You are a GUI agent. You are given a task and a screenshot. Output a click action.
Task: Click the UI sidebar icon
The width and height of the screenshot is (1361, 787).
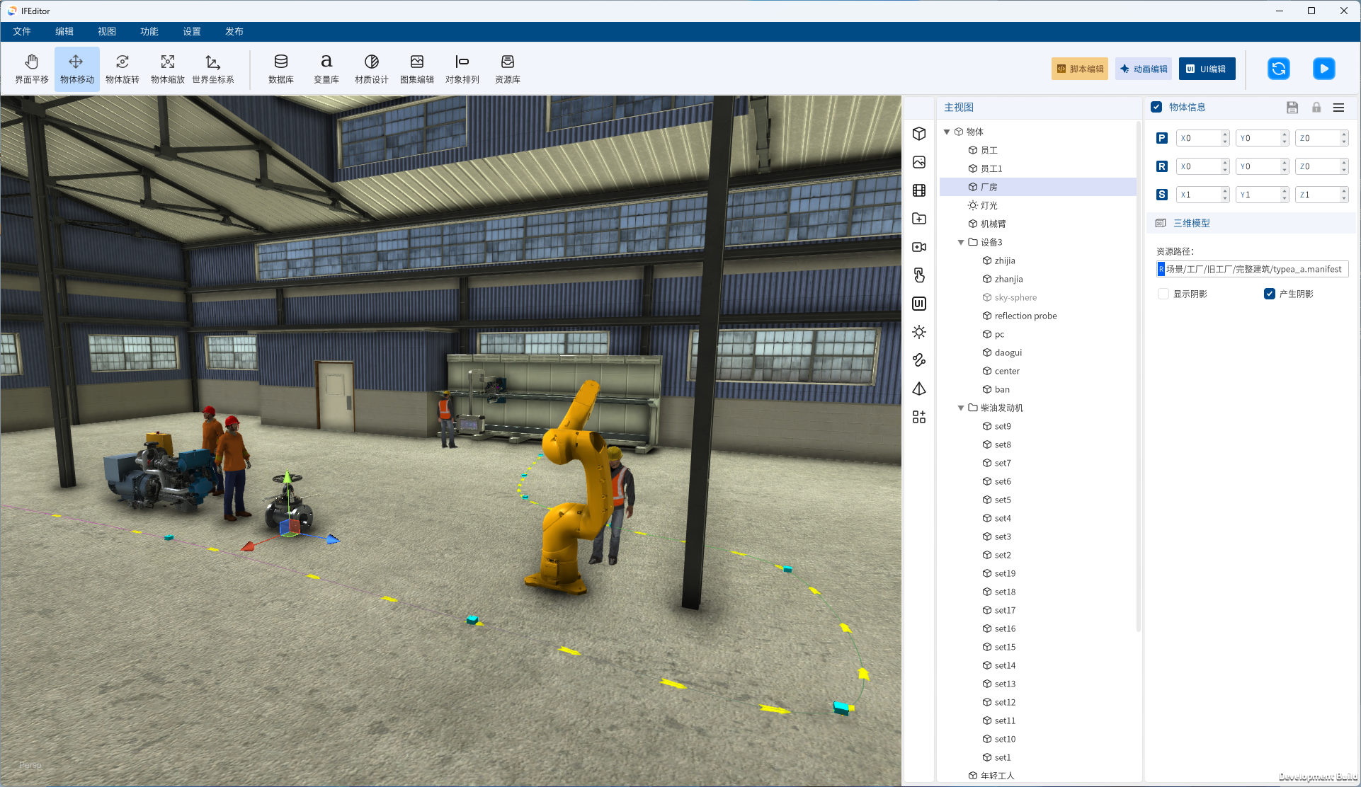click(919, 304)
